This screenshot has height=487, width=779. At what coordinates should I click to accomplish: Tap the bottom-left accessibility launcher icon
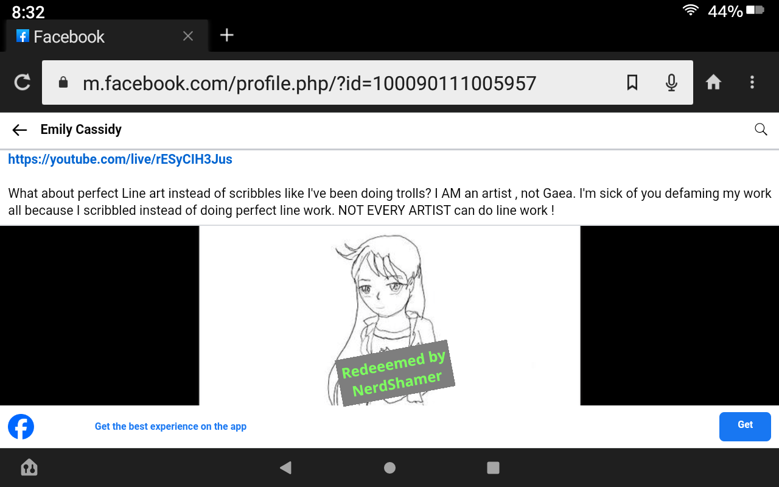(29, 468)
